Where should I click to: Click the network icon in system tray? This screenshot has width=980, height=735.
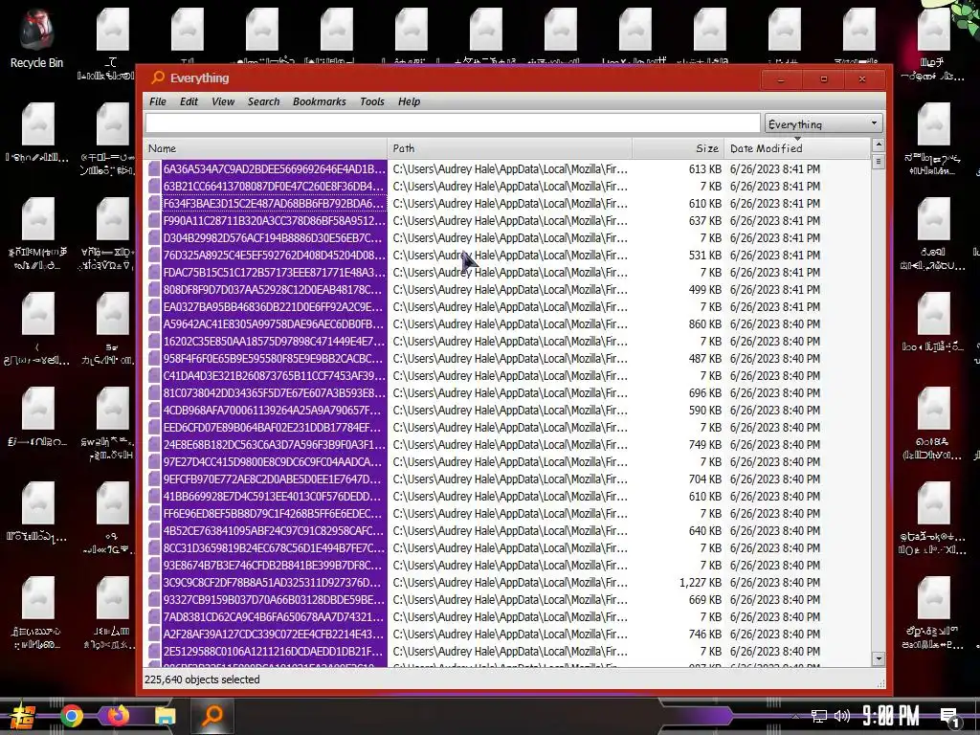click(x=819, y=716)
